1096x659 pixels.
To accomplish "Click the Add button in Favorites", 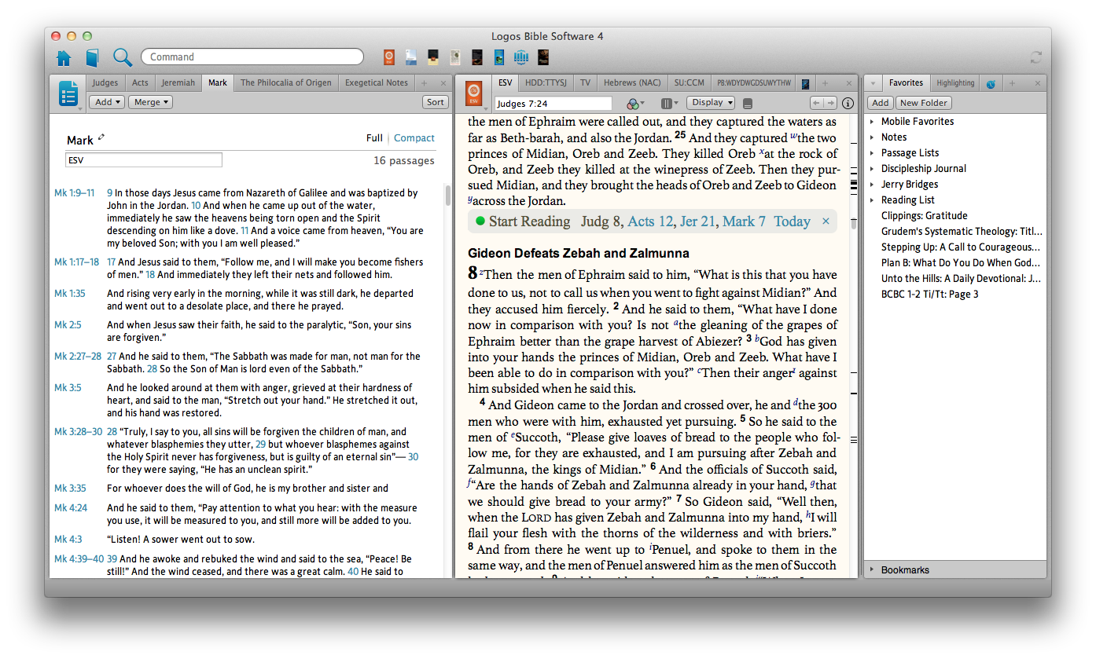I will [881, 103].
